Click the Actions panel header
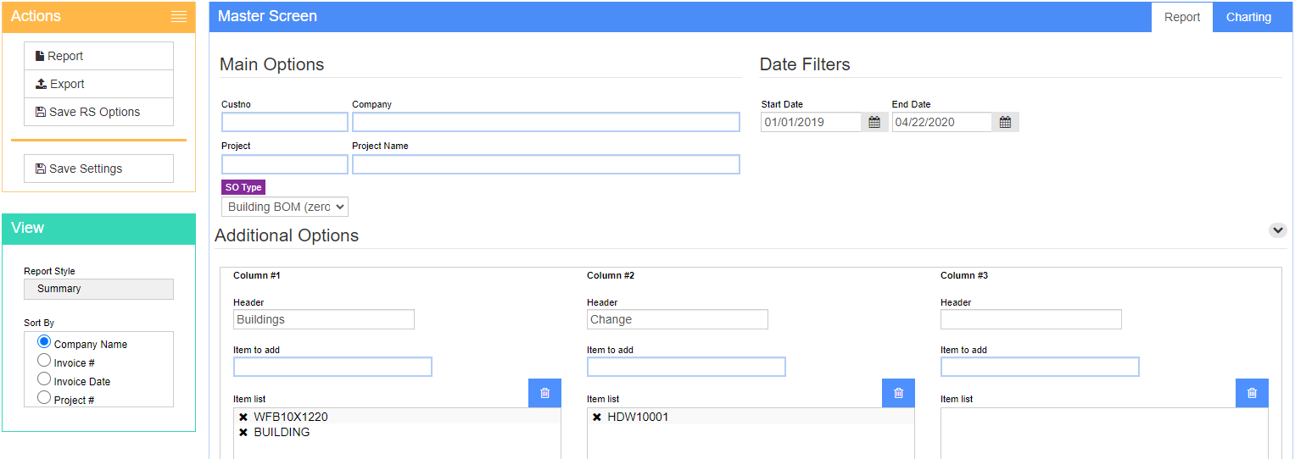1295x459 pixels. click(98, 16)
